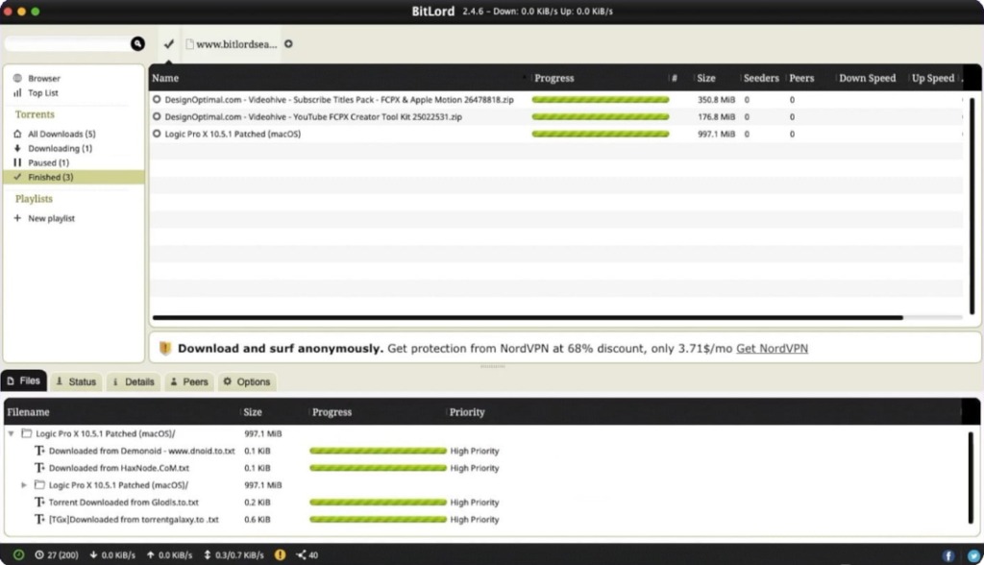Show Downloading (1) torrents
This screenshot has width=984, height=565.
(60, 148)
